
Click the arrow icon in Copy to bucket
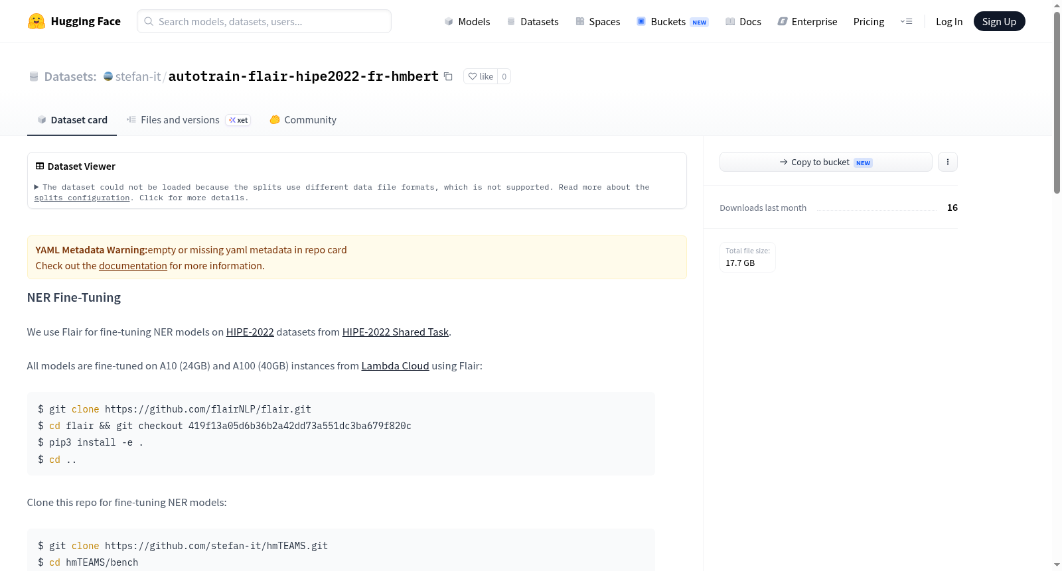[x=784, y=162]
